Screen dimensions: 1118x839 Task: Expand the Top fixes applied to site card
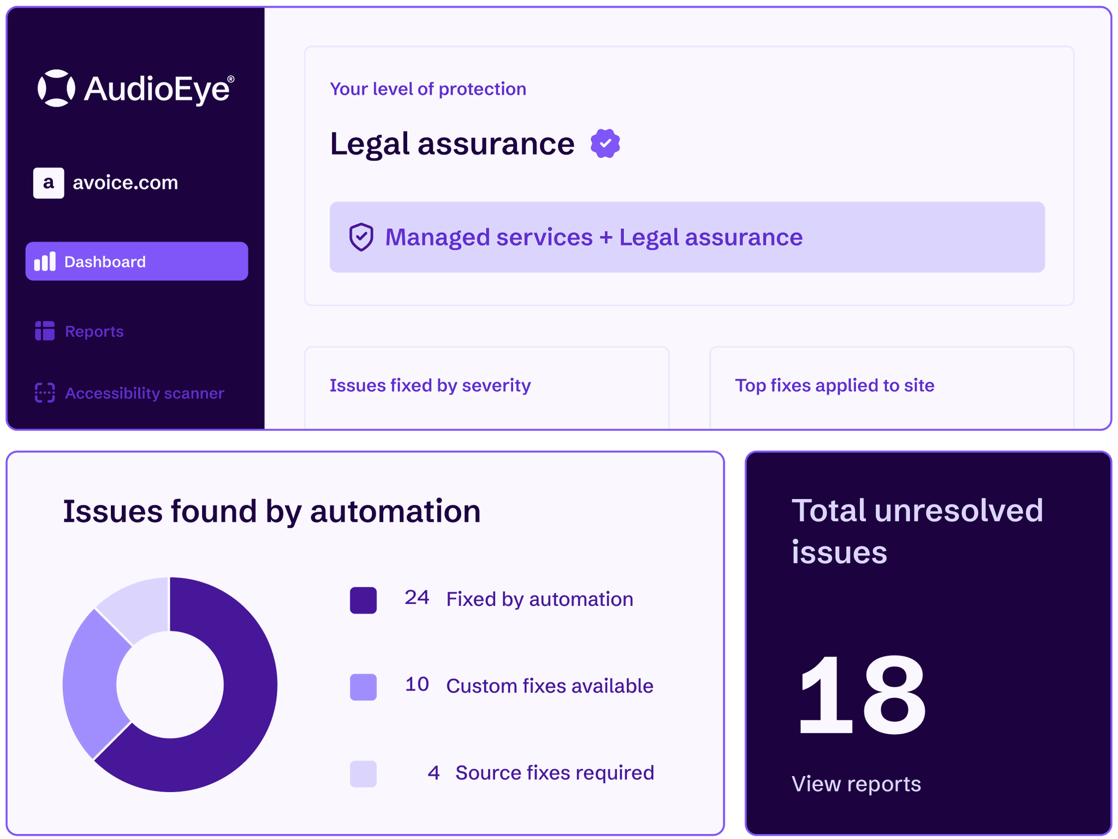[835, 385]
